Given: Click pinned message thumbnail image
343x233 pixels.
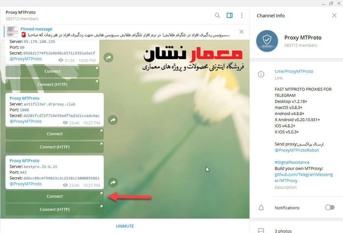Looking at the screenshot, I should tap(12, 32).
